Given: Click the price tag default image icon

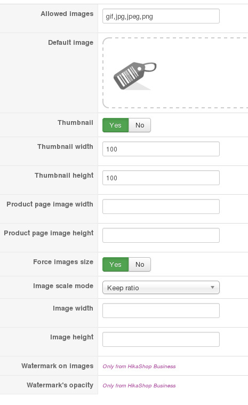Looking at the screenshot, I should click(135, 76).
